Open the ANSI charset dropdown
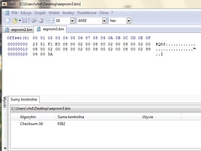The width and height of the screenshot is (201, 151). [104, 21]
